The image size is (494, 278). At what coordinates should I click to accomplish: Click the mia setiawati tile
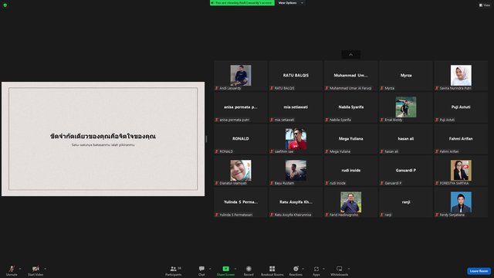click(296, 107)
